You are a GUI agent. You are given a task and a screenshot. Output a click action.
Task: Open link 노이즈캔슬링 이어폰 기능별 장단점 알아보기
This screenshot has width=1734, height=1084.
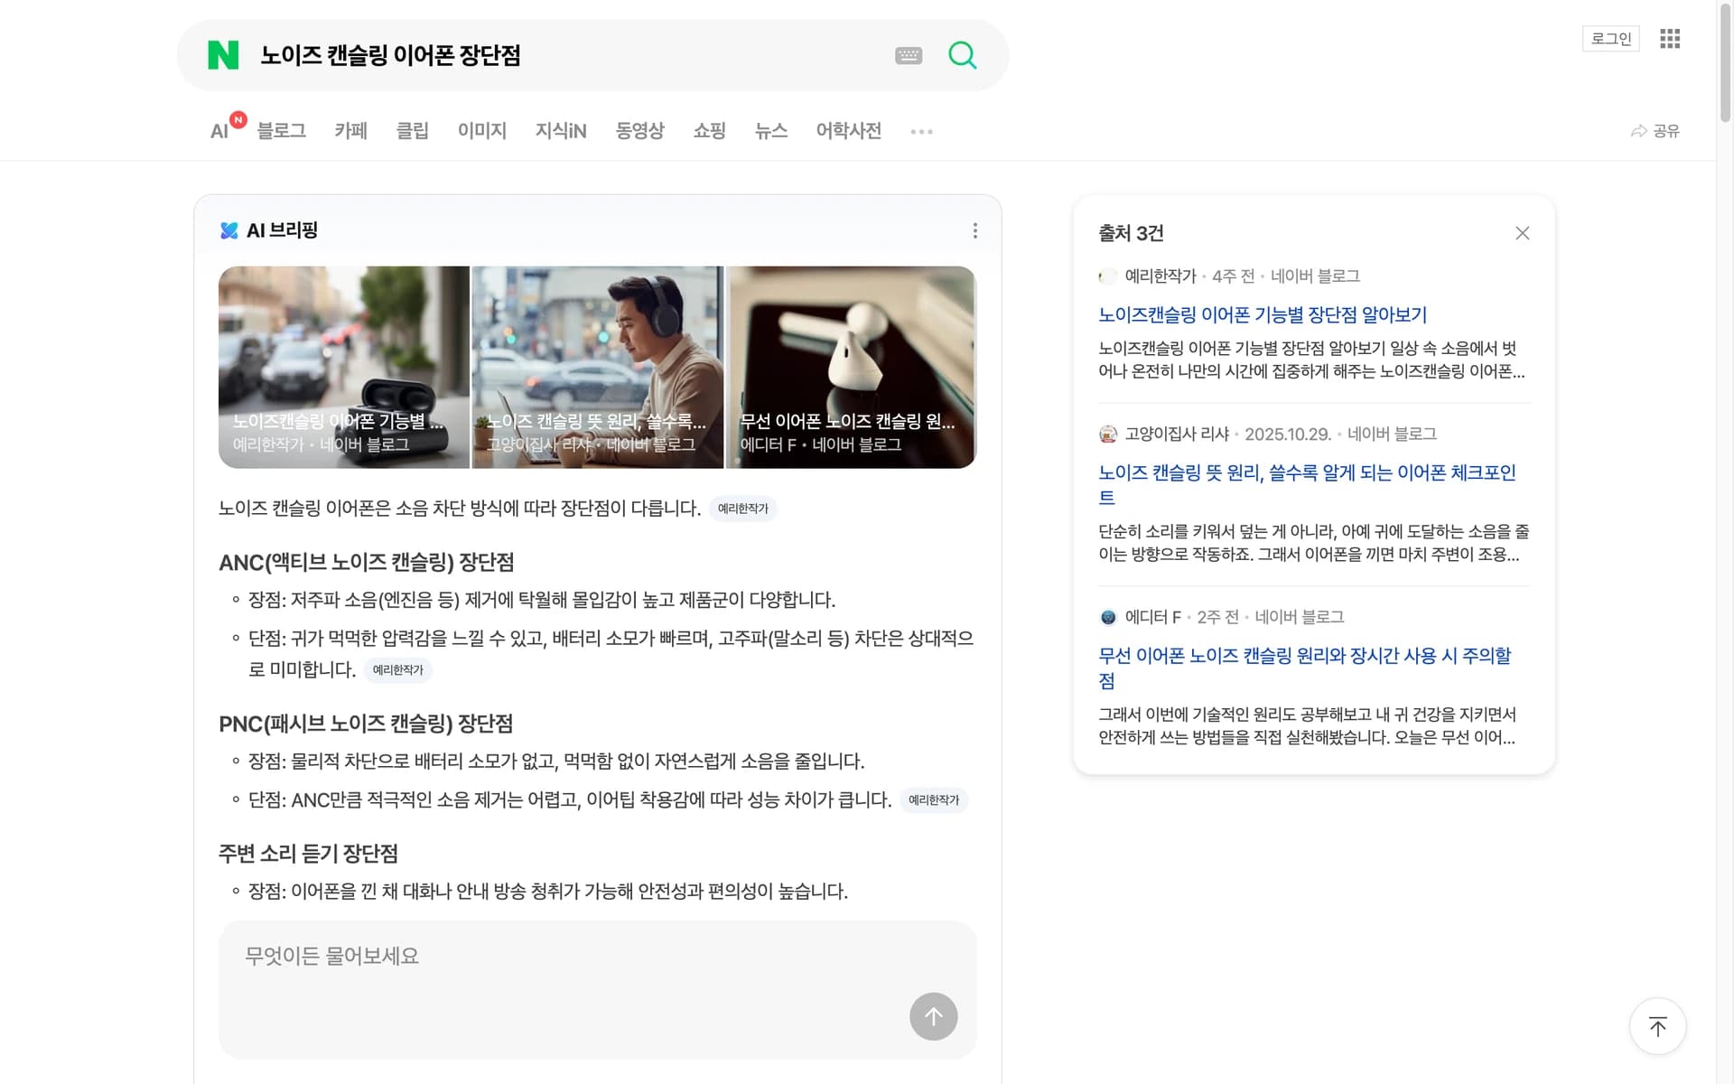pos(1263,314)
